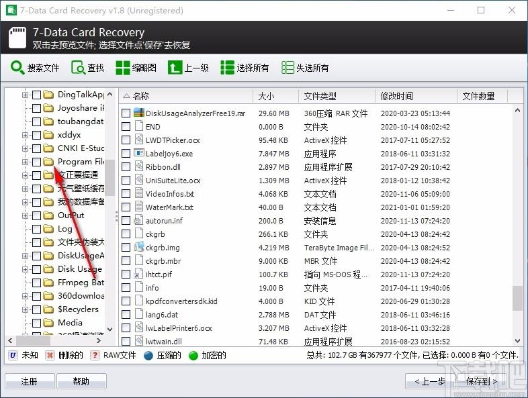Viewport: 528px width, 398px height.
Task: Sort by 修改时间 column header
Action: click(416, 96)
